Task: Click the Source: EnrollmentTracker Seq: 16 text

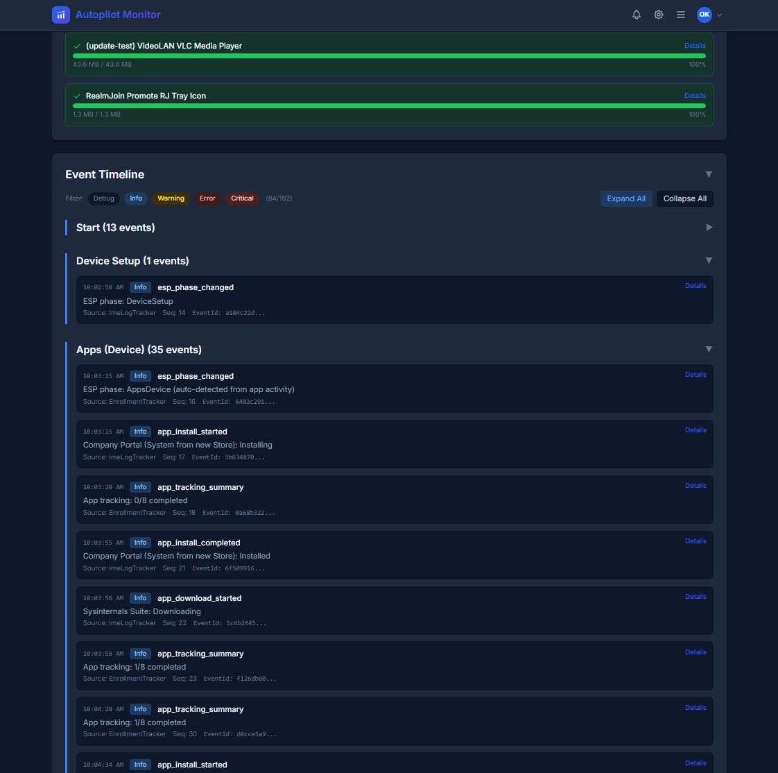Action: pos(139,402)
